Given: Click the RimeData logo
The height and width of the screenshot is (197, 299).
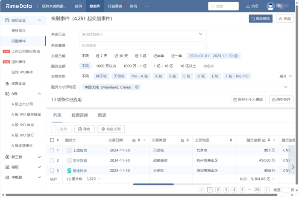Looking at the screenshot, I should (x=19, y=6).
